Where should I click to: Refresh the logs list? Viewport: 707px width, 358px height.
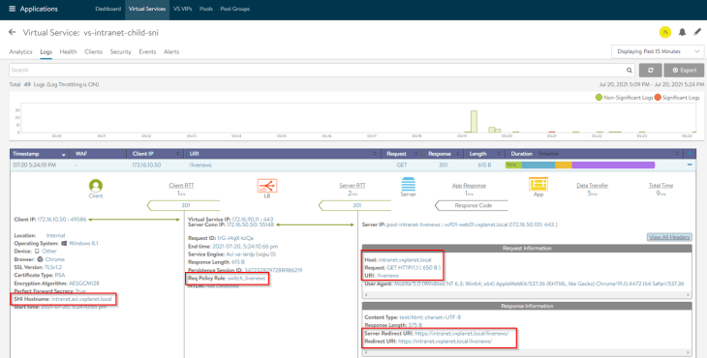650,71
